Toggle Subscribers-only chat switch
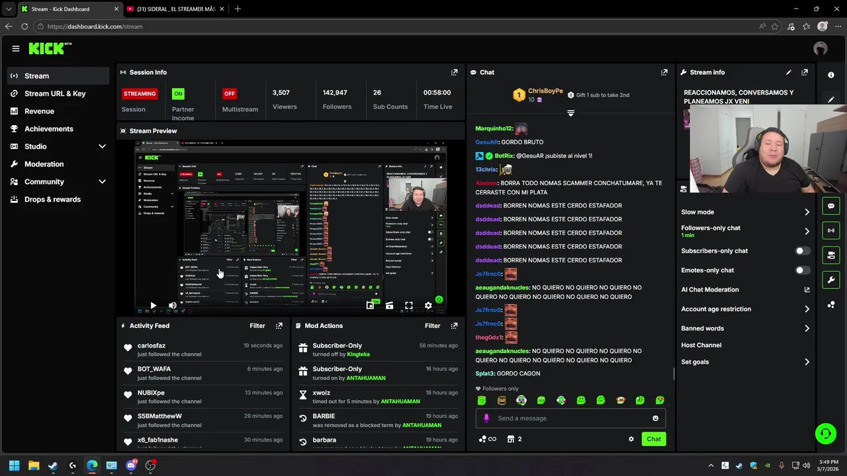 pyautogui.click(x=802, y=251)
